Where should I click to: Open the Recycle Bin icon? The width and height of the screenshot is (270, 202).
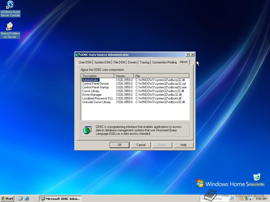coord(257,180)
